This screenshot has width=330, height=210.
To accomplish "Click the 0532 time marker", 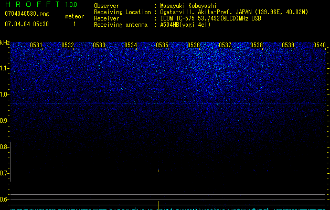I will tap(68, 45).
